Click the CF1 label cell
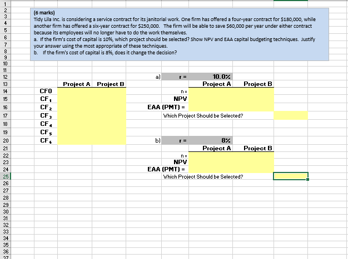The image size is (348, 259). (x=46, y=99)
